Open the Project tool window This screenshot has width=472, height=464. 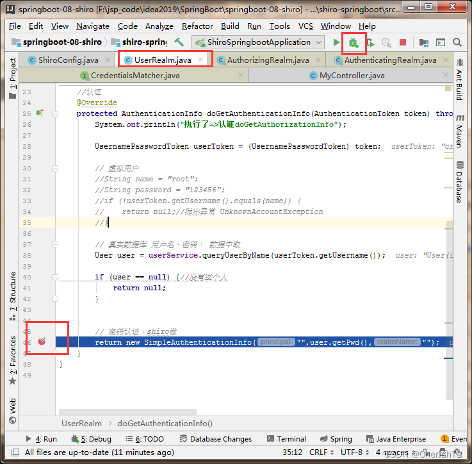pos(12,78)
